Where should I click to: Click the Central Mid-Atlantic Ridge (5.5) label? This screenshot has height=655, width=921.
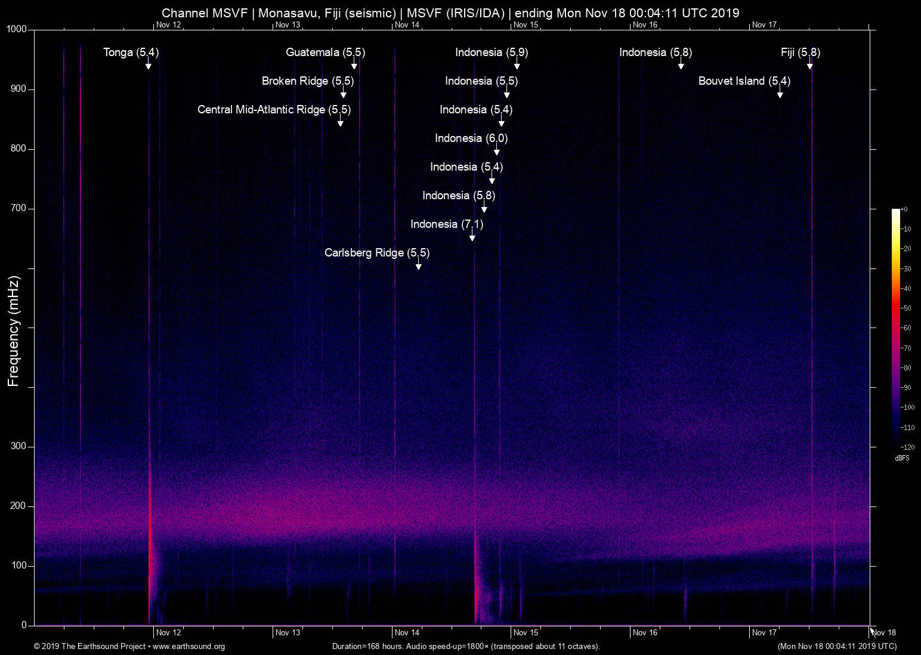[x=274, y=110]
